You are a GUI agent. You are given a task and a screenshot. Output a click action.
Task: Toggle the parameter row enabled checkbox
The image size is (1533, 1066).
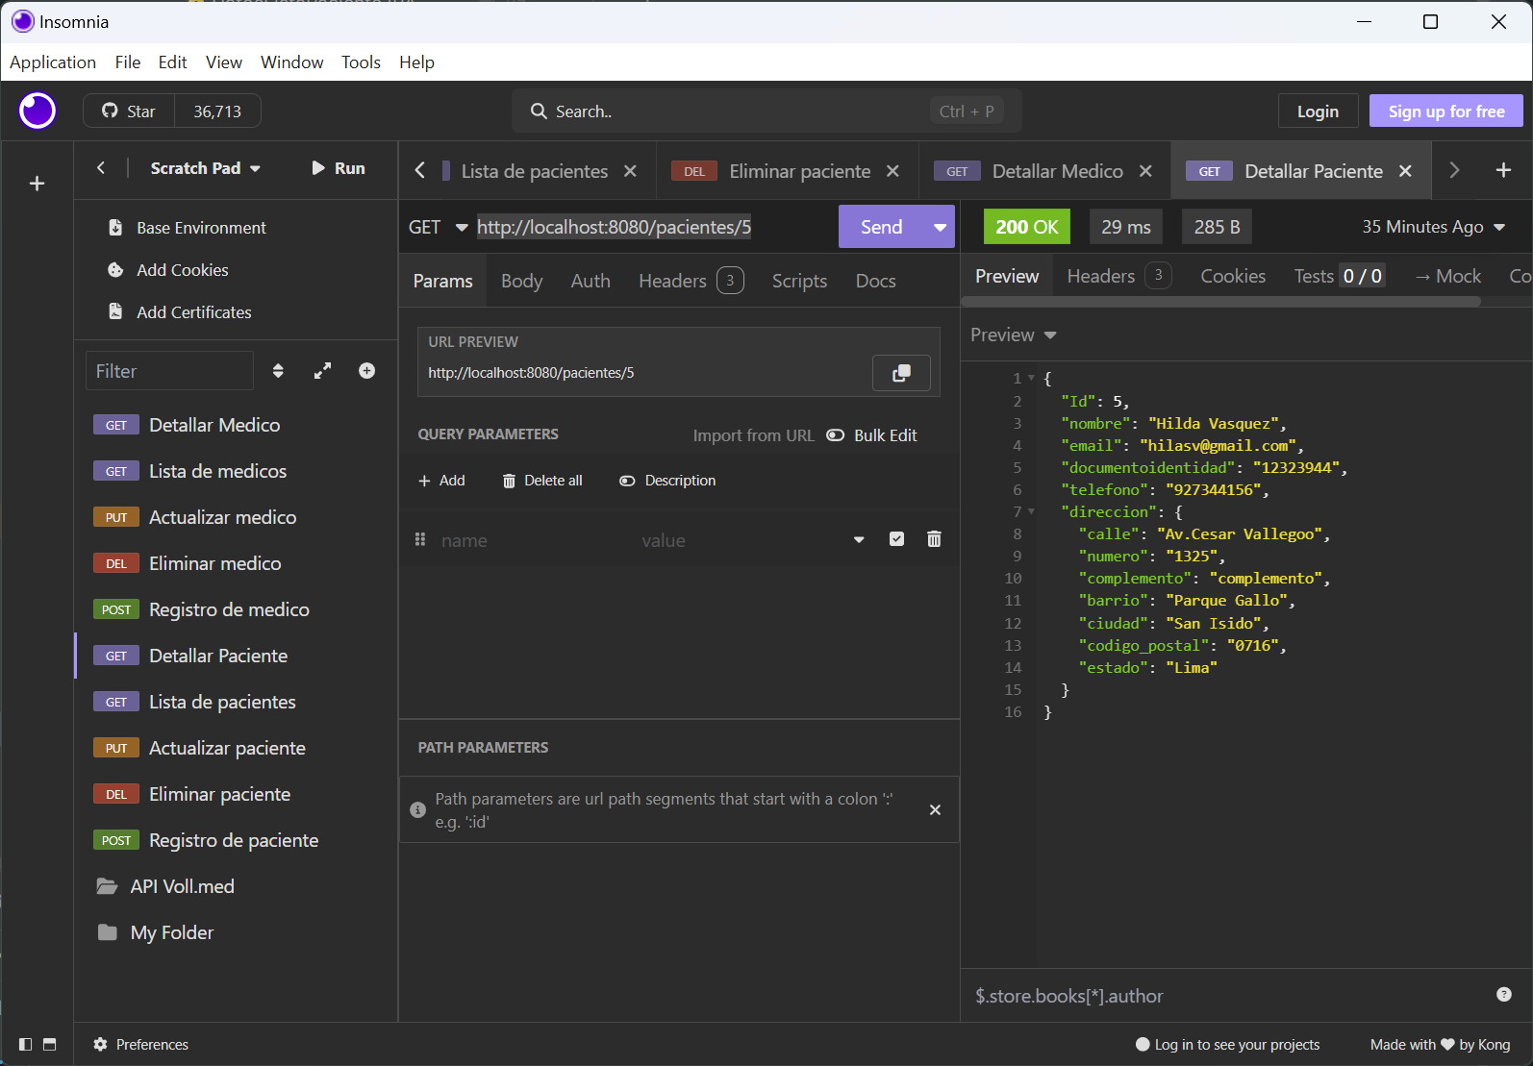(x=896, y=539)
